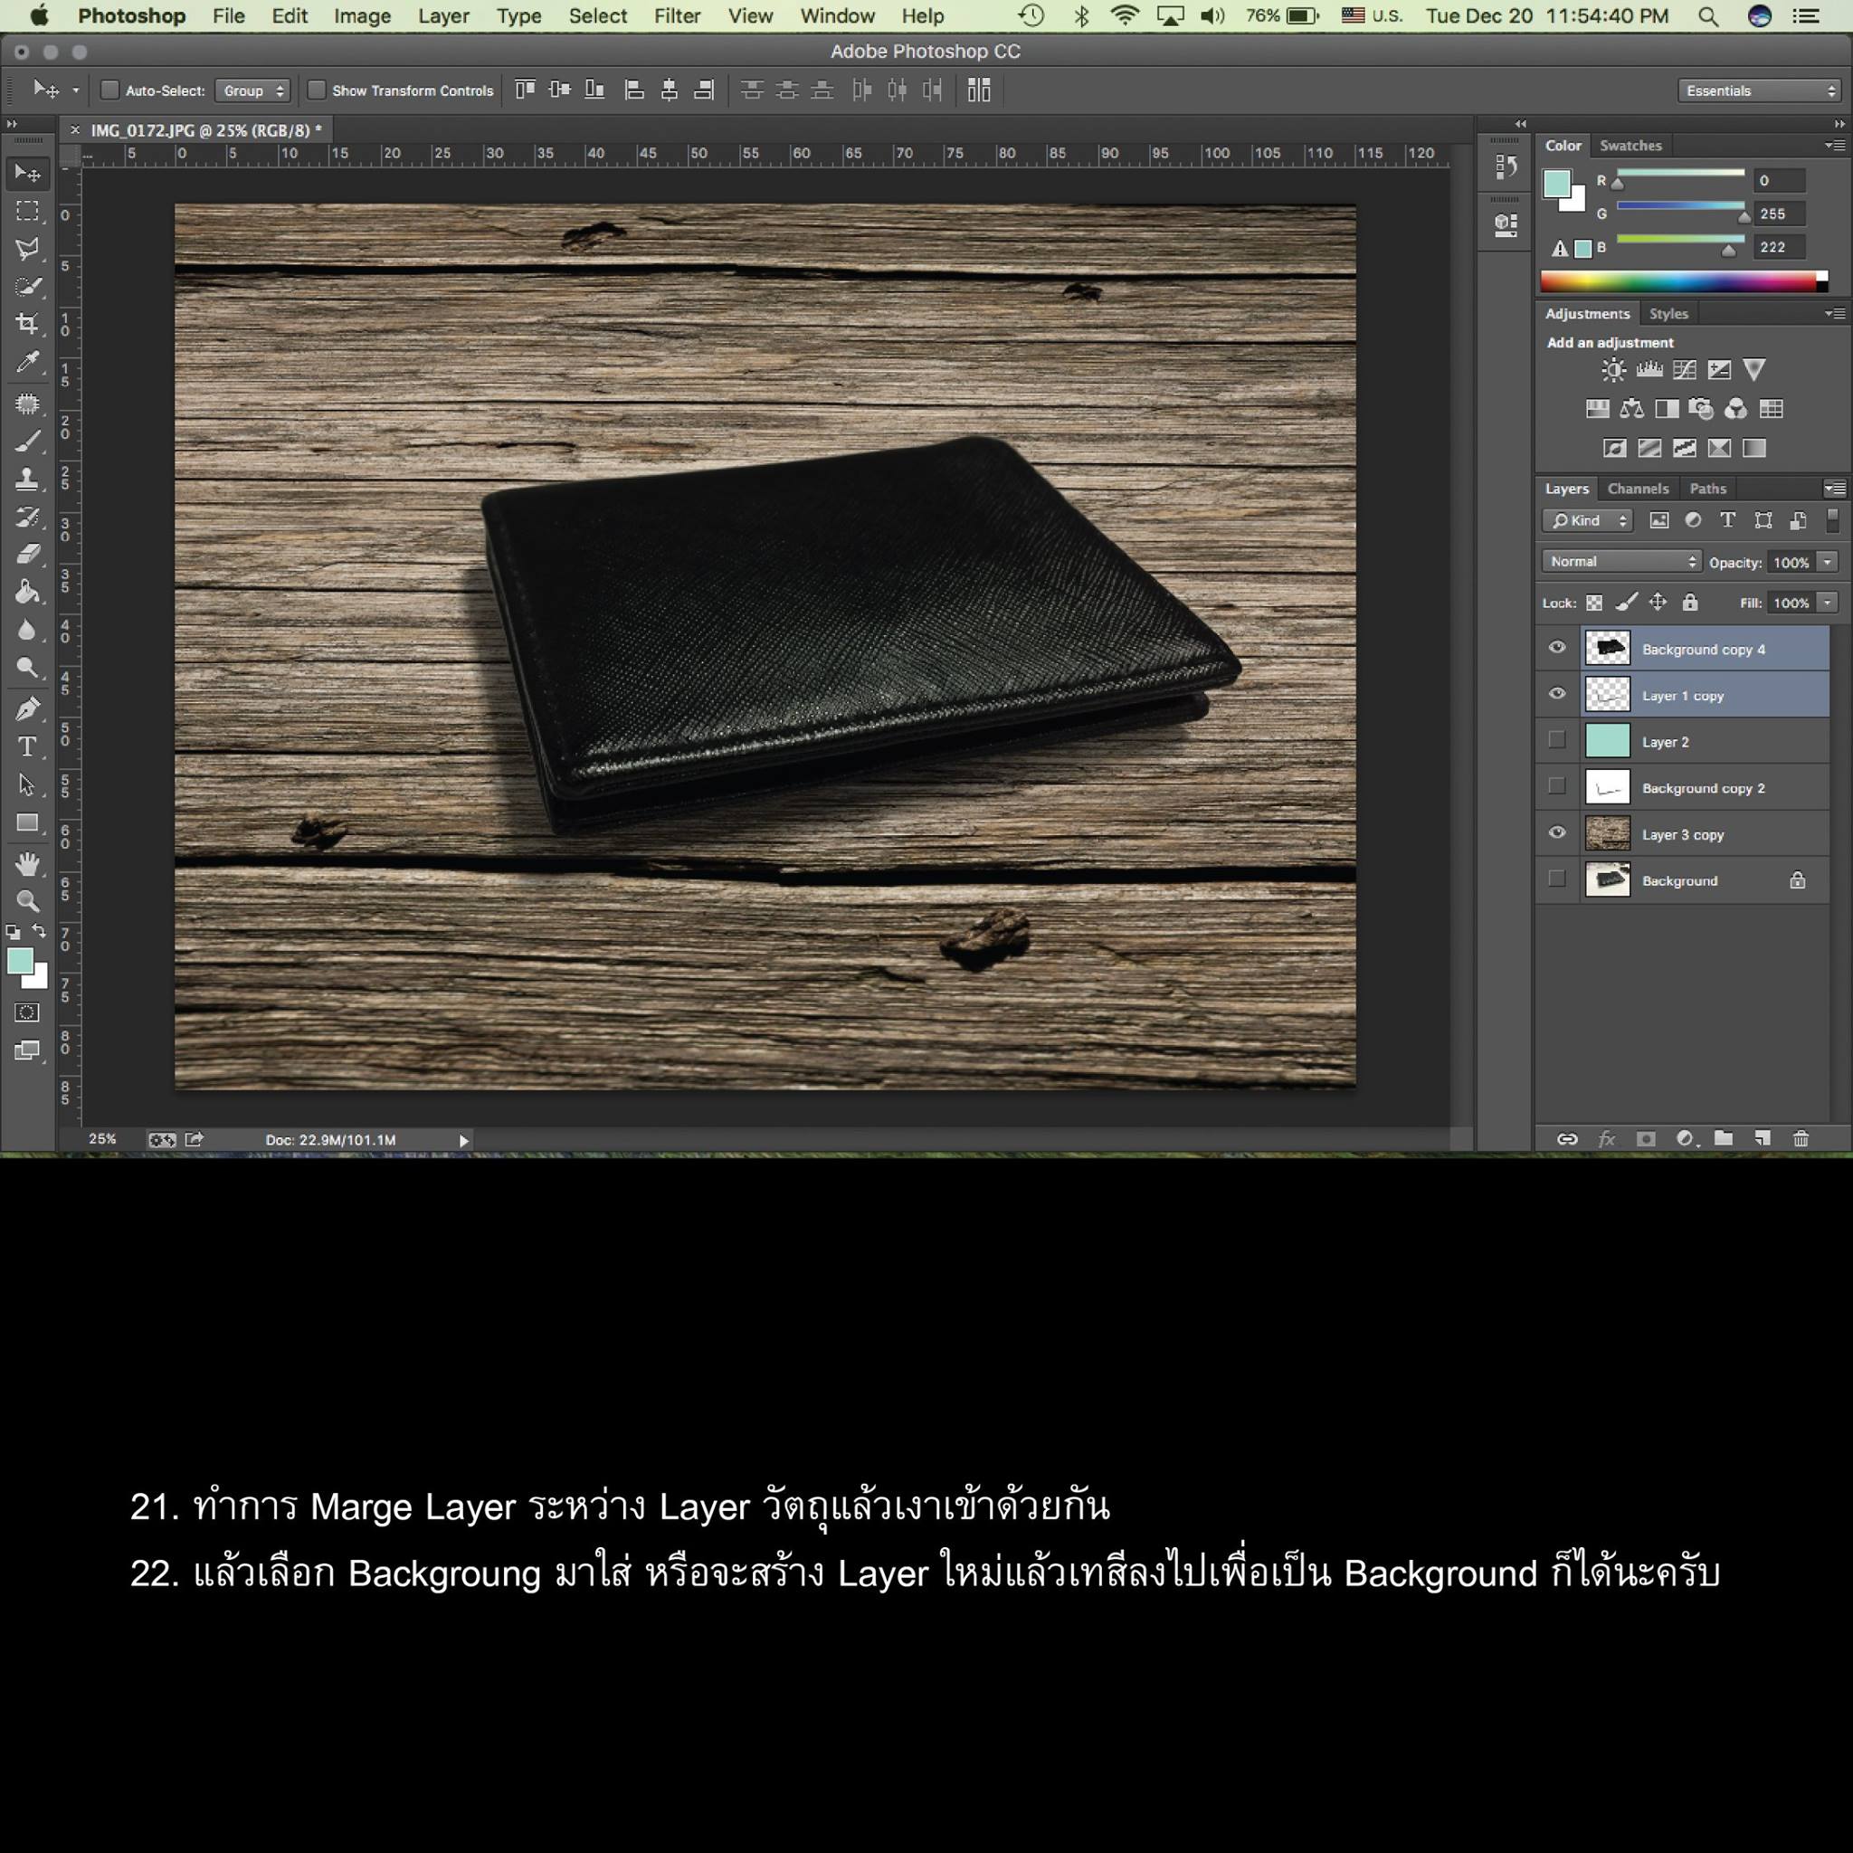The image size is (1853, 1853).
Task: Click the Background copy 4 layer thumbnail
Action: click(1608, 649)
